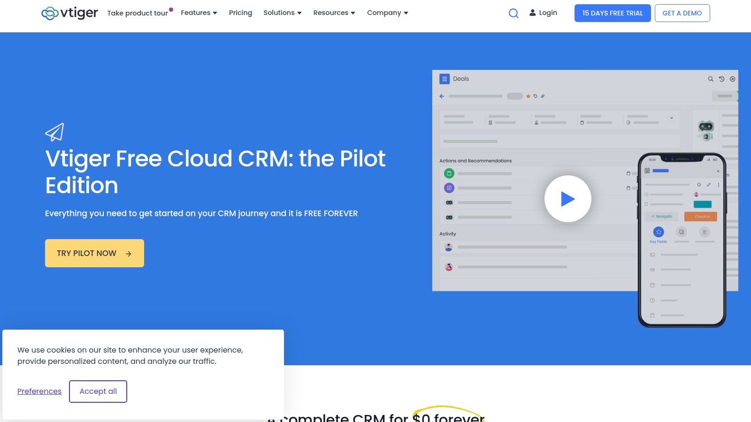This screenshot has height=422, width=751.
Task: Click the magnifier icon inside the Deals preview
Action: 710,79
